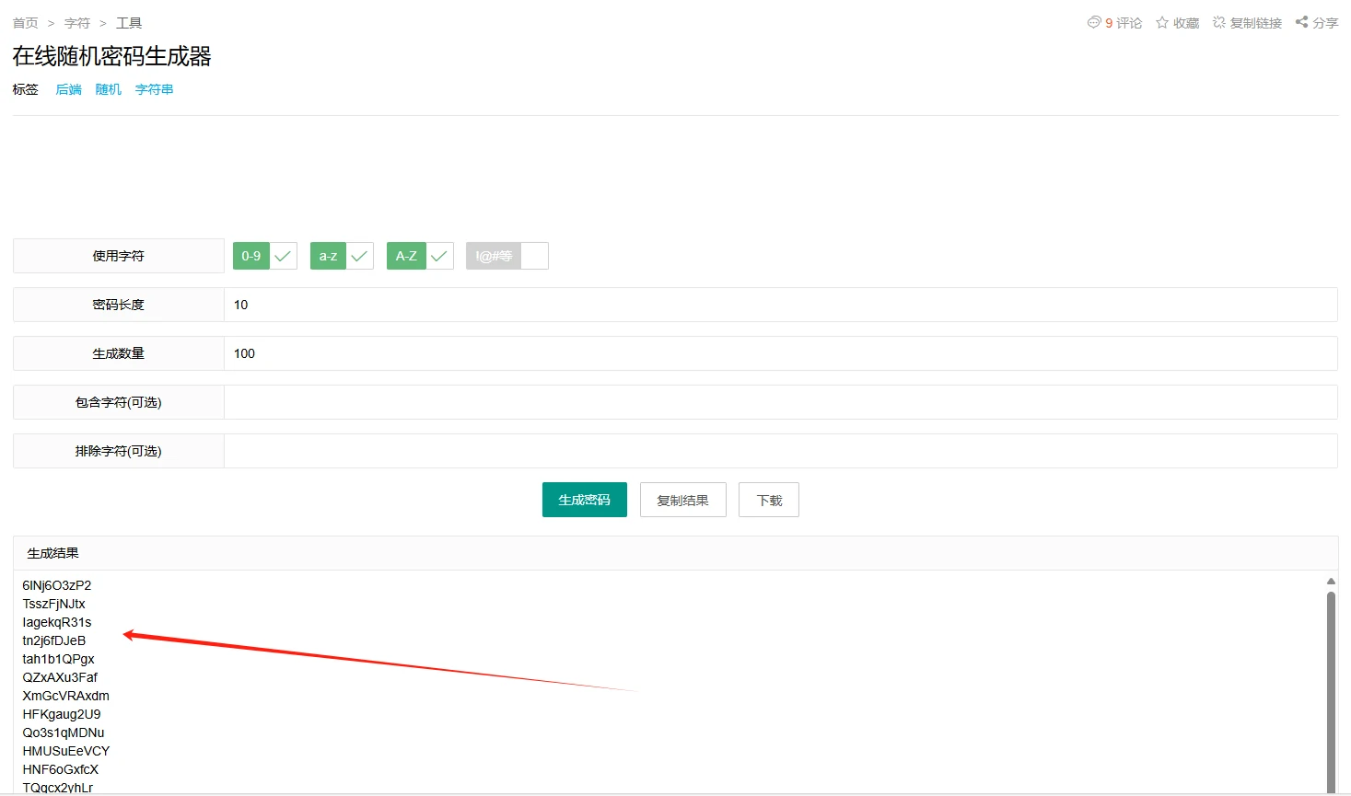The height and width of the screenshot is (796, 1351).
Task: Click the favorite star icon
Action: point(1162,22)
